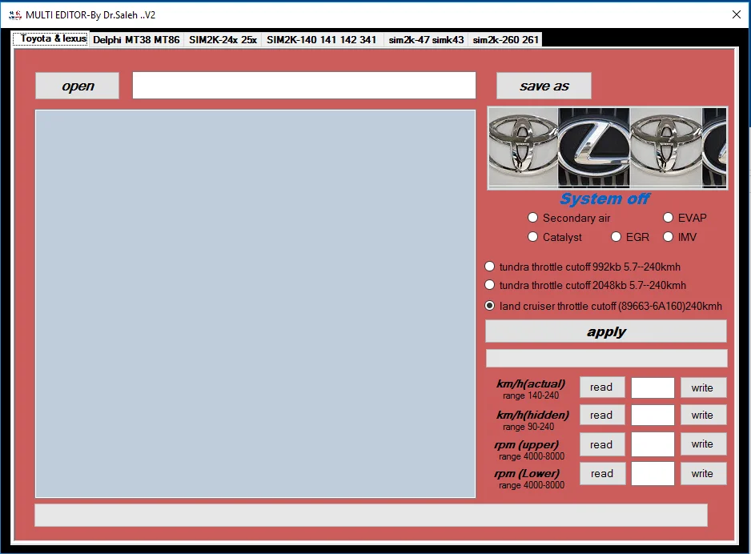Select the Catalyst option
The image size is (751, 554).
click(x=532, y=237)
